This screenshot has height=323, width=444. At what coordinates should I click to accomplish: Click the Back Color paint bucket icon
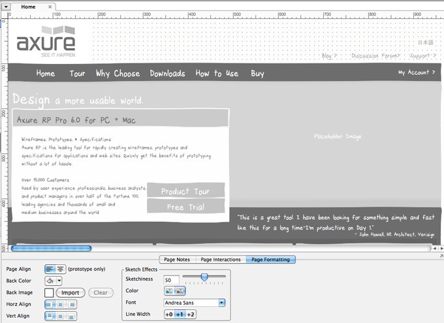pyautogui.click(x=50, y=281)
